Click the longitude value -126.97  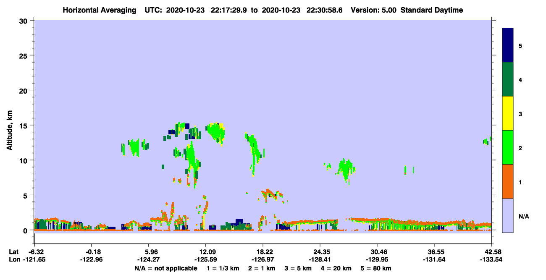pos(263,259)
